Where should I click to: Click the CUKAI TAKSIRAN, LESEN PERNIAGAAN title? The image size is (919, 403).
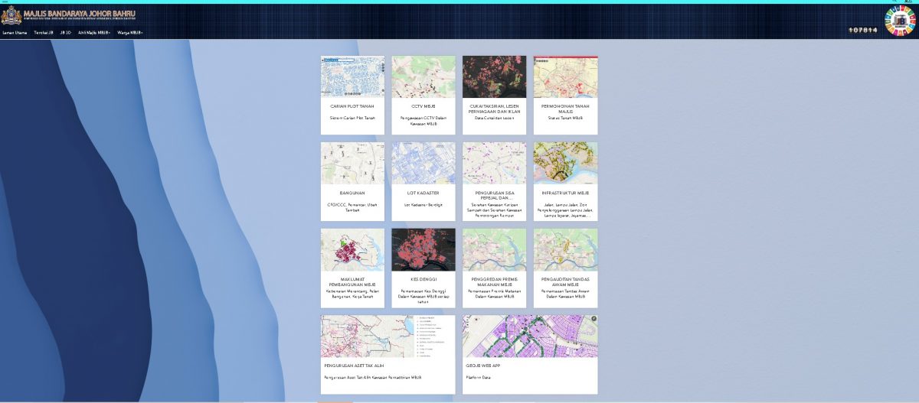click(x=494, y=109)
